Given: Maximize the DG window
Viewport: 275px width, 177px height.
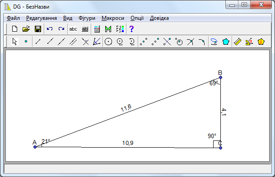Looking at the screenshot, I should coord(244,5).
